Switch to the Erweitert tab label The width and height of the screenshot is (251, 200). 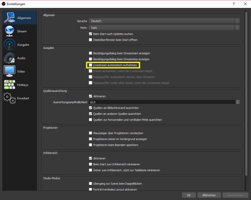point(23,98)
